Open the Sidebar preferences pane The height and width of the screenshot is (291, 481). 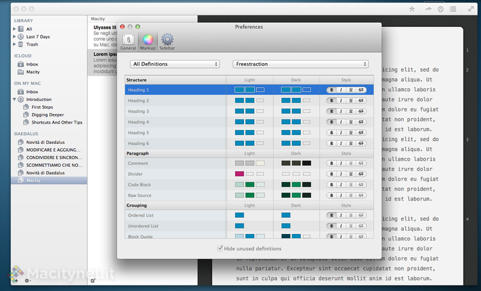pos(167,42)
